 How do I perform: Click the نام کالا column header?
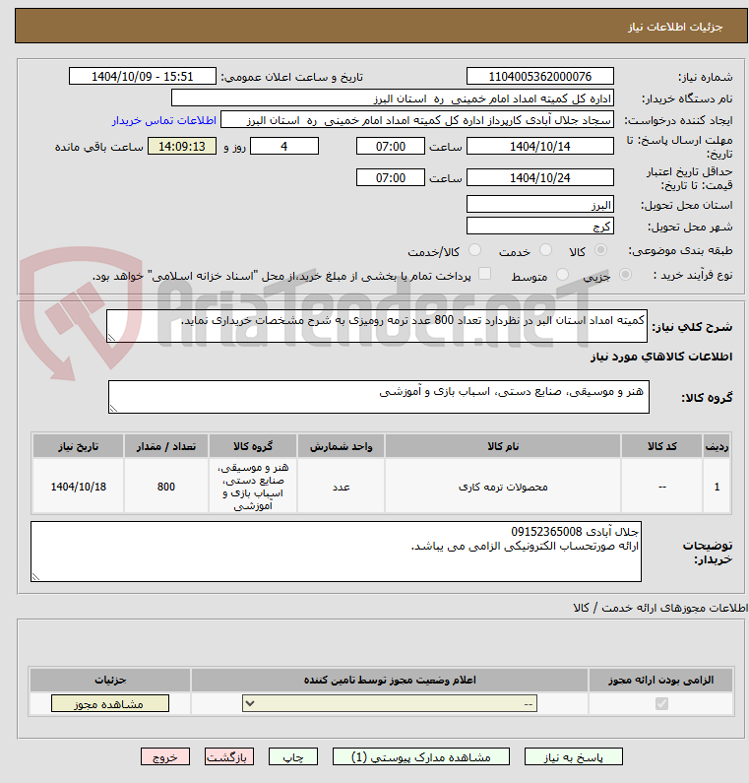pyautogui.click(x=503, y=446)
